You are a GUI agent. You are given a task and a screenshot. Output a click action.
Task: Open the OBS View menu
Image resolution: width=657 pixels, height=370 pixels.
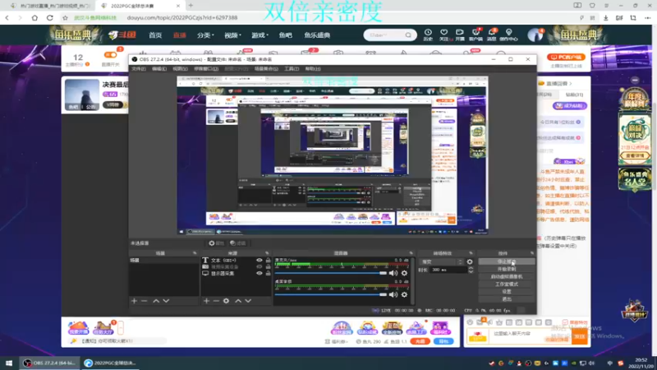click(x=180, y=69)
